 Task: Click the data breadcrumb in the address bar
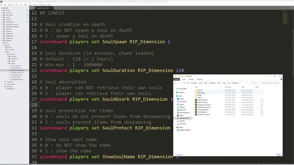(224, 83)
